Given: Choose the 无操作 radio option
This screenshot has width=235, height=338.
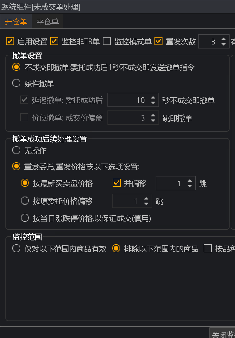Looking at the screenshot, I should [16, 150].
